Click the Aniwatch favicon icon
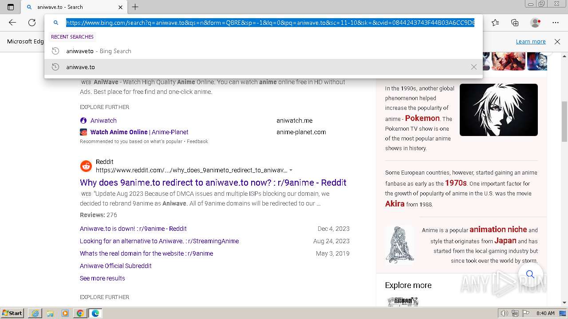This screenshot has width=568, height=319. tap(83, 121)
